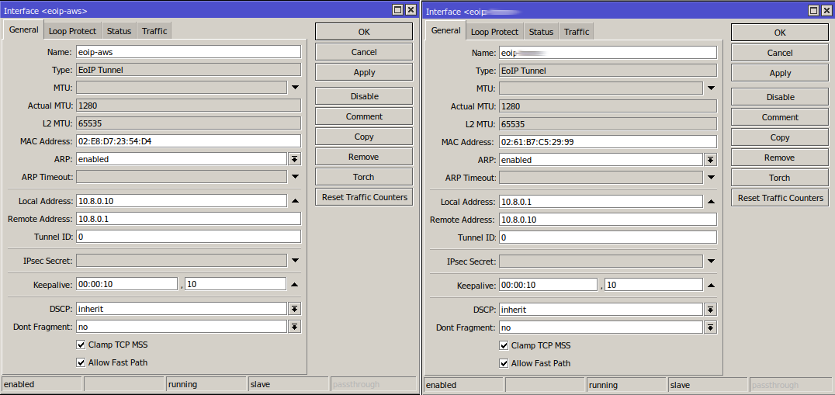This screenshot has width=835, height=395.
Task: Collapse Local Address arrow in eoip-aws window
Action: coord(295,201)
